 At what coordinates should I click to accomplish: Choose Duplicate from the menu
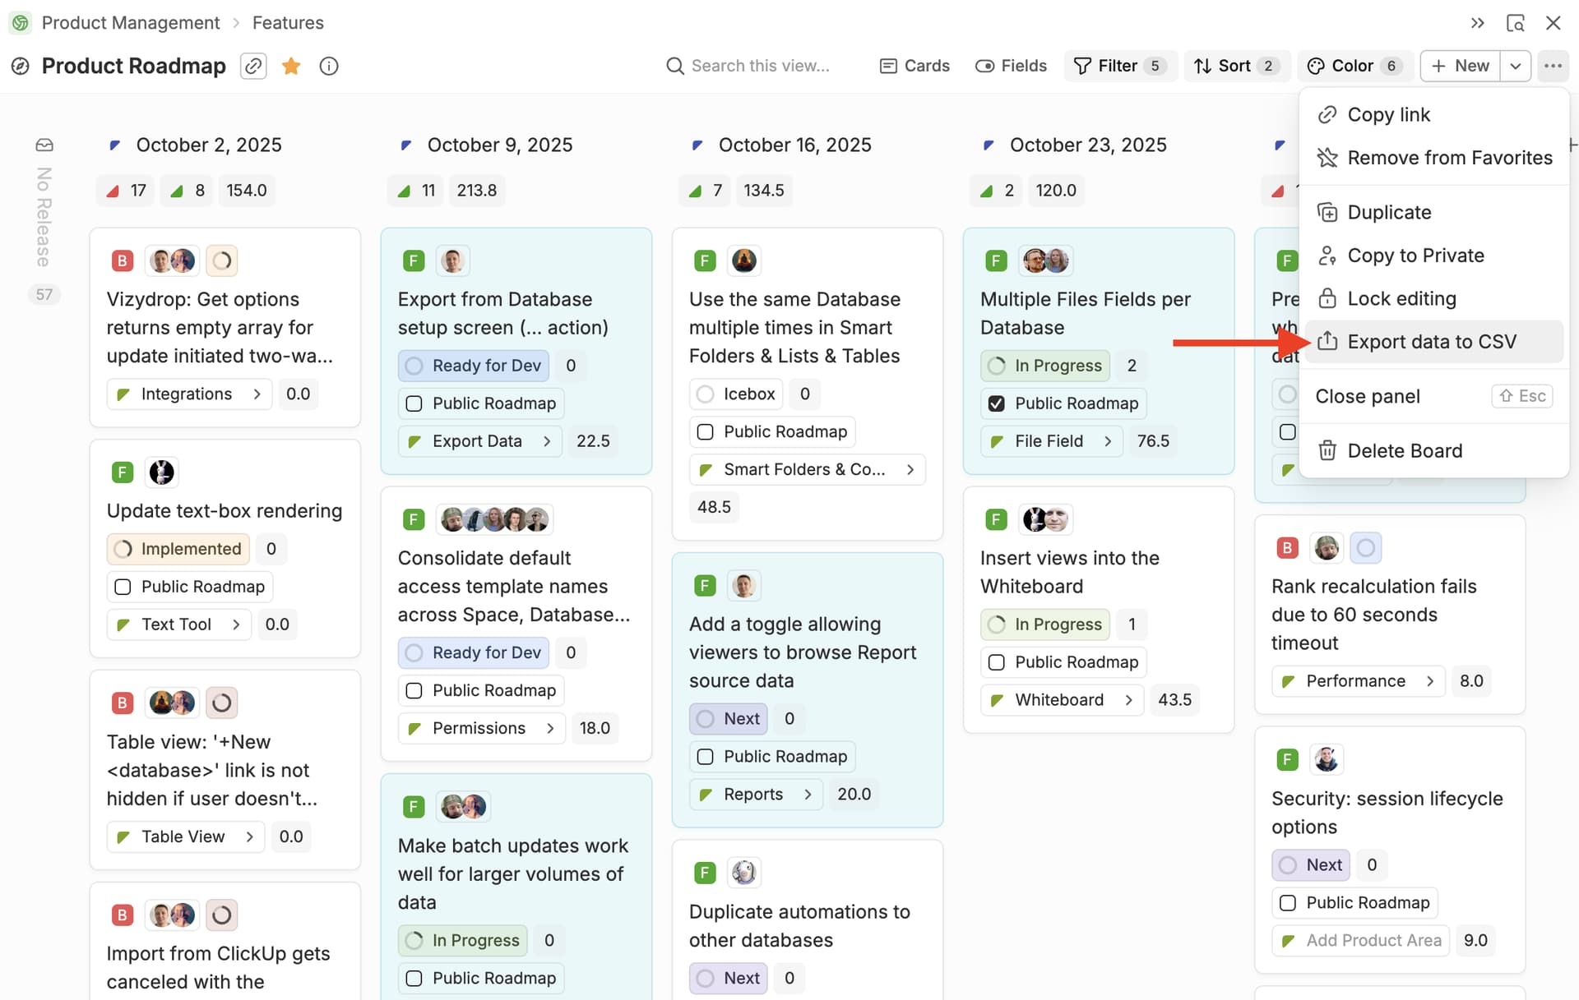(1389, 213)
